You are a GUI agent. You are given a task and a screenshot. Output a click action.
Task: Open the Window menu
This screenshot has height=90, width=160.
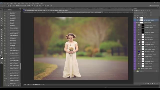click(x=37, y=3)
